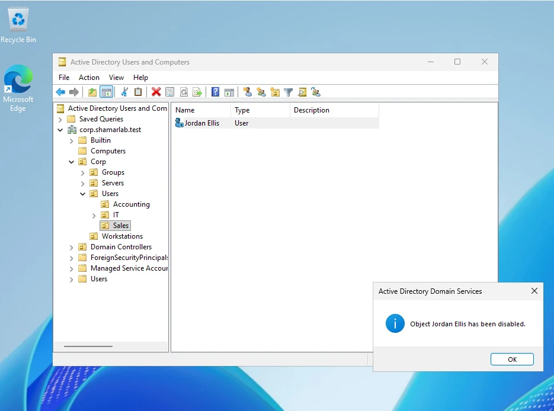Collapse the Corp organizational unit
The image size is (554, 411).
(71, 162)
